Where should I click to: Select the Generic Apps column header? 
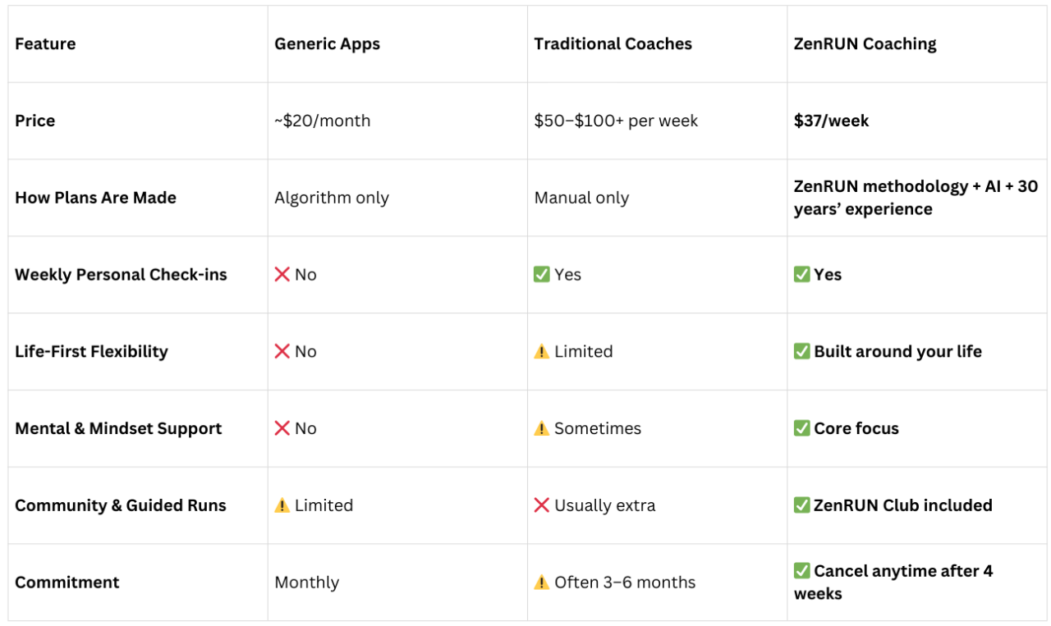327,44
